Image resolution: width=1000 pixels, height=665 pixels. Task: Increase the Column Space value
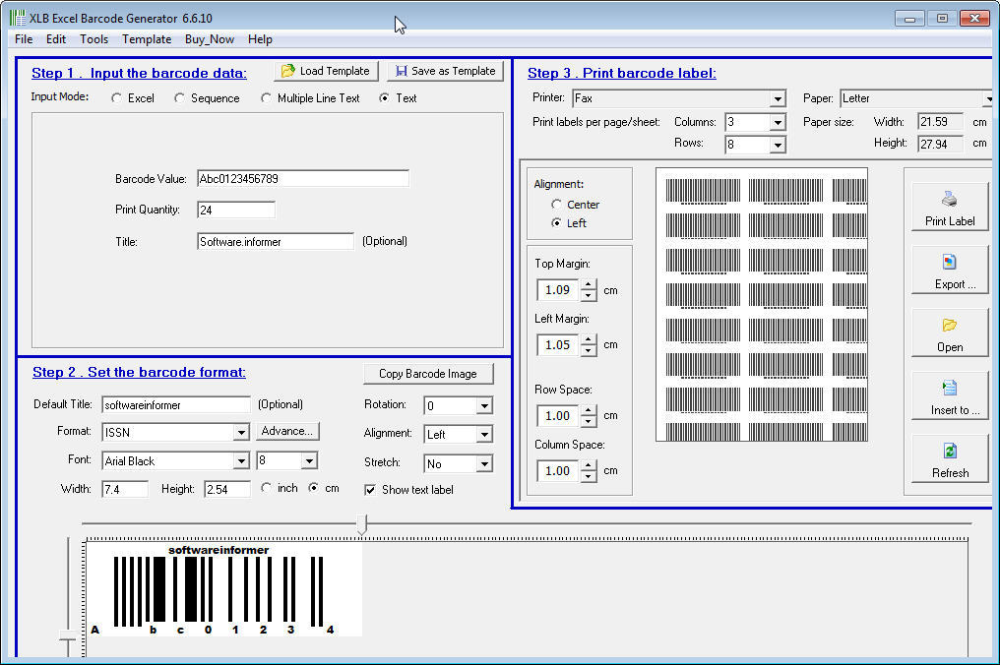coord(590,465)
